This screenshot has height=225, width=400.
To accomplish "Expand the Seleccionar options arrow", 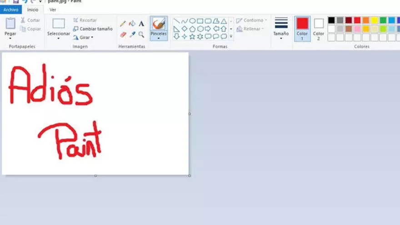I will click(59, 39).
